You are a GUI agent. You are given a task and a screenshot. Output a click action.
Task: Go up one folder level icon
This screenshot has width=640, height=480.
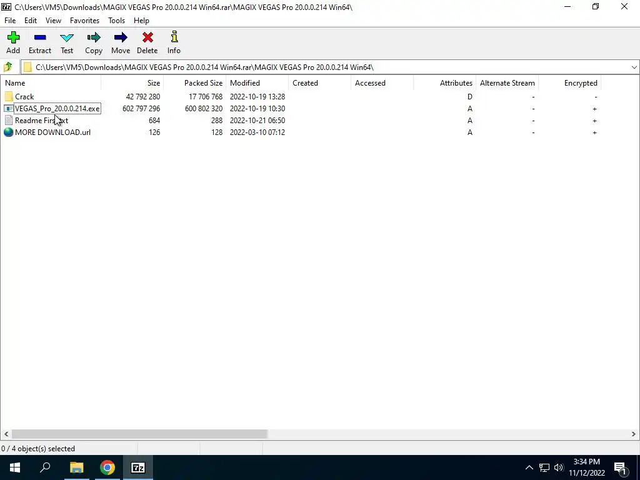point(7,67)
